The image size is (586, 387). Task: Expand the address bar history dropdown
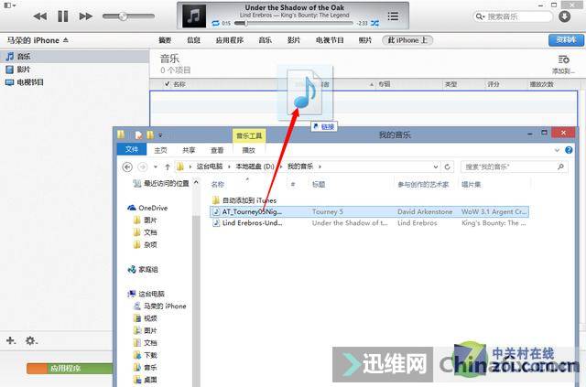coord(436,167)
